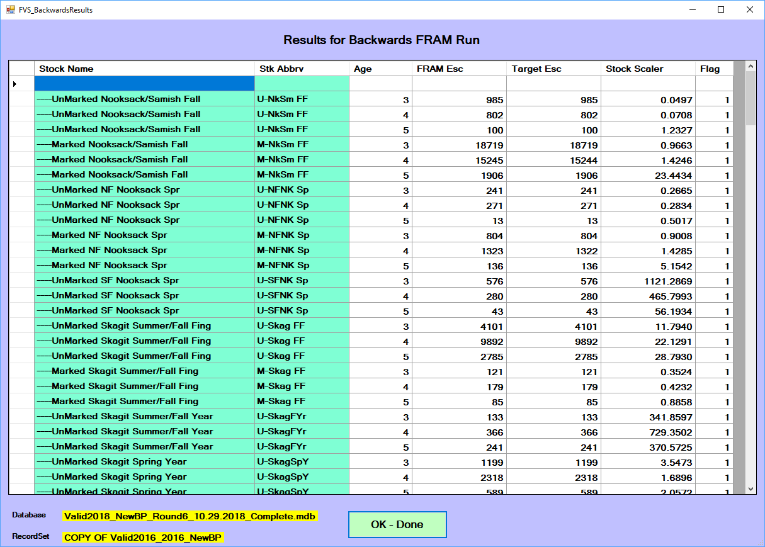
Task: Click RecordSet COPY OF Valid2016_2016_NewBP label
Action: coord(144,538)
